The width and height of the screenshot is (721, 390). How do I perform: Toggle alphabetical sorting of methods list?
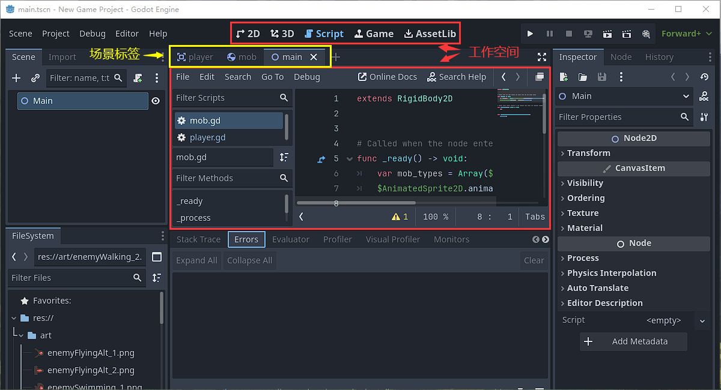[x=284, y=157]
